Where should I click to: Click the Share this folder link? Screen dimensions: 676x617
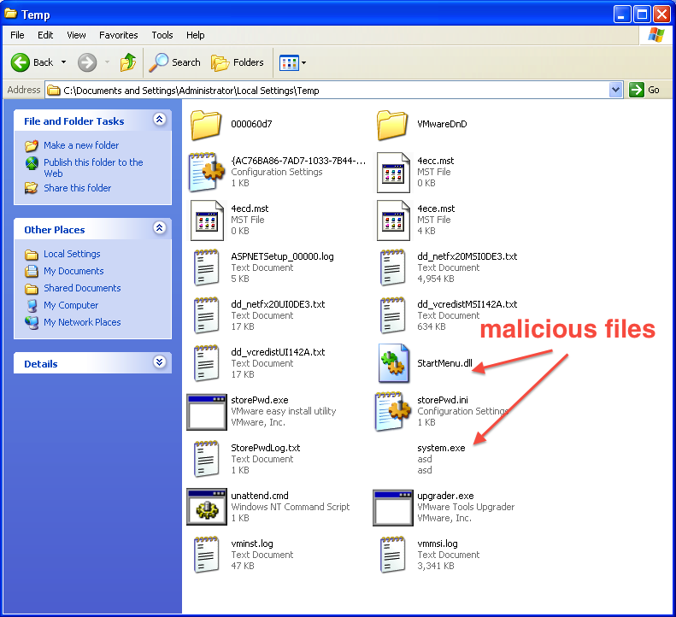click(x=77, y=188)
